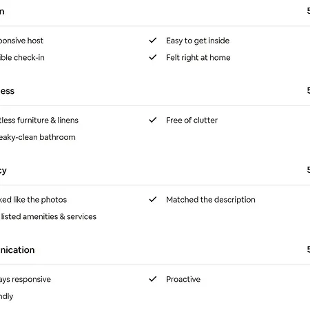
Task: Click the responsive host item
Action: click(x=21, y=41)
